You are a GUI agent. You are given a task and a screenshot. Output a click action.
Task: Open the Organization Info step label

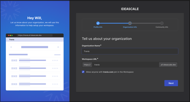tap(130, 27)
